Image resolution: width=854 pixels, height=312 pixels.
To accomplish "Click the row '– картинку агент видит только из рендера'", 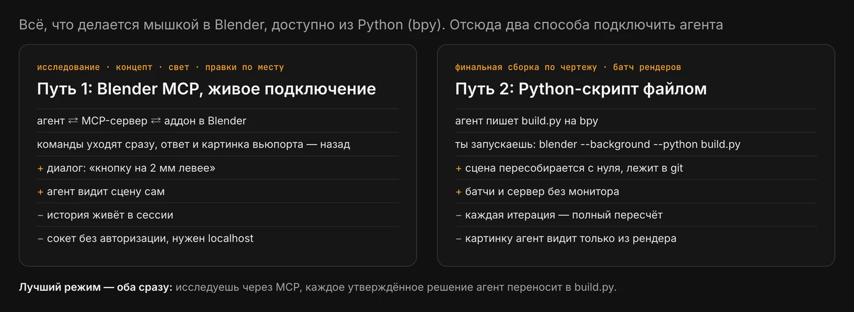I will (x=636, y=238).
